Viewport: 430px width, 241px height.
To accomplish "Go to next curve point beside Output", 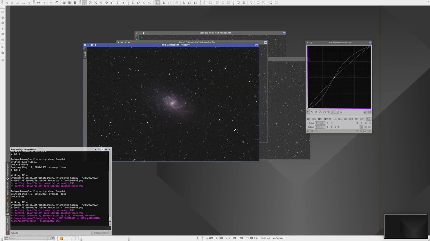I will 328,127.
